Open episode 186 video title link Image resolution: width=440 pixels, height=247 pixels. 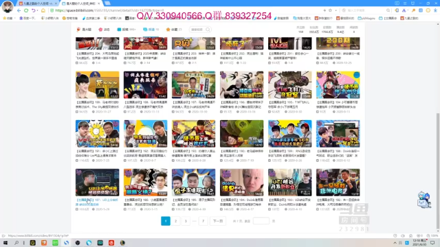tap(145, 202)
